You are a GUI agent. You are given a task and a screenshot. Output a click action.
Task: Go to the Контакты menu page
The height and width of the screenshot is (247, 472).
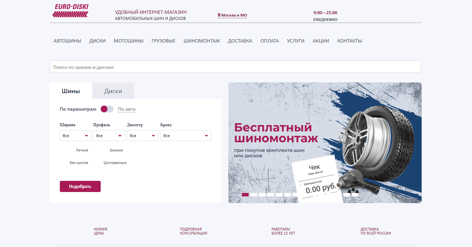(349, 41)
